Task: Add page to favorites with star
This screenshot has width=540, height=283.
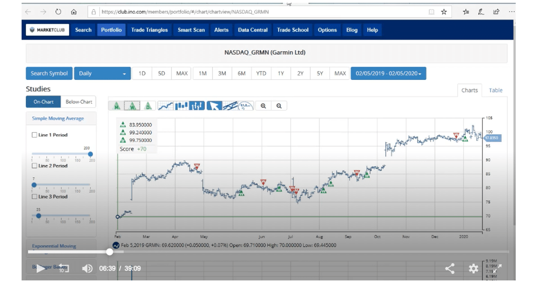Action: 444,12
